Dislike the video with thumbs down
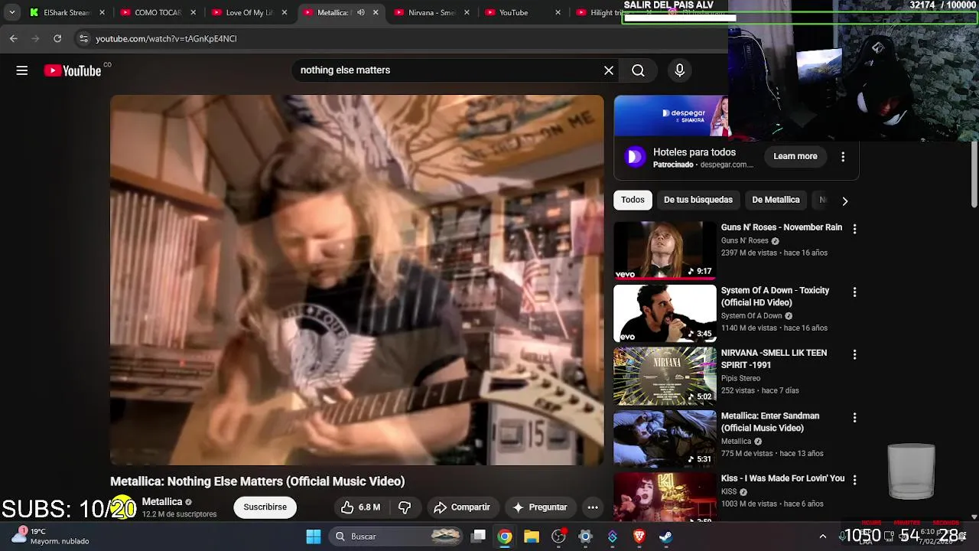979x551 pixels. 405,507
